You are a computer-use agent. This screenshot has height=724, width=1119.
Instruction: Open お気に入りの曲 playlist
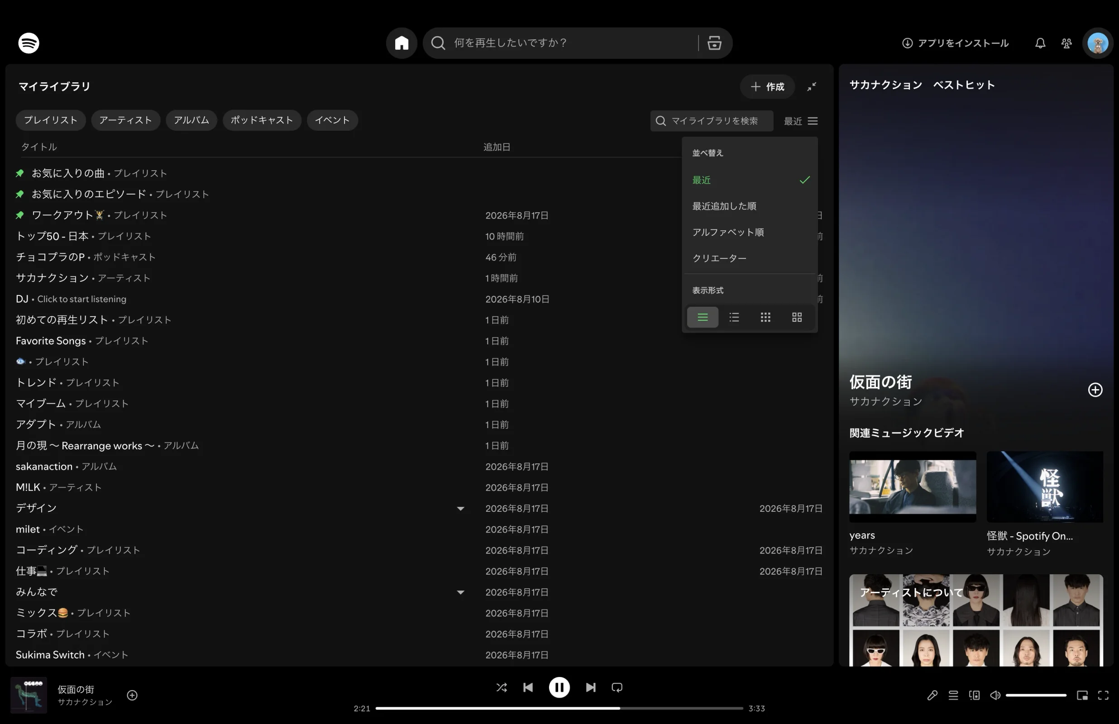418,173
